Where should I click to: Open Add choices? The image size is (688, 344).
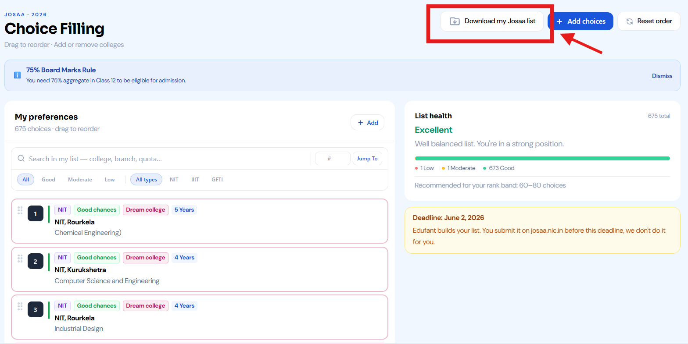coord(580,21)
